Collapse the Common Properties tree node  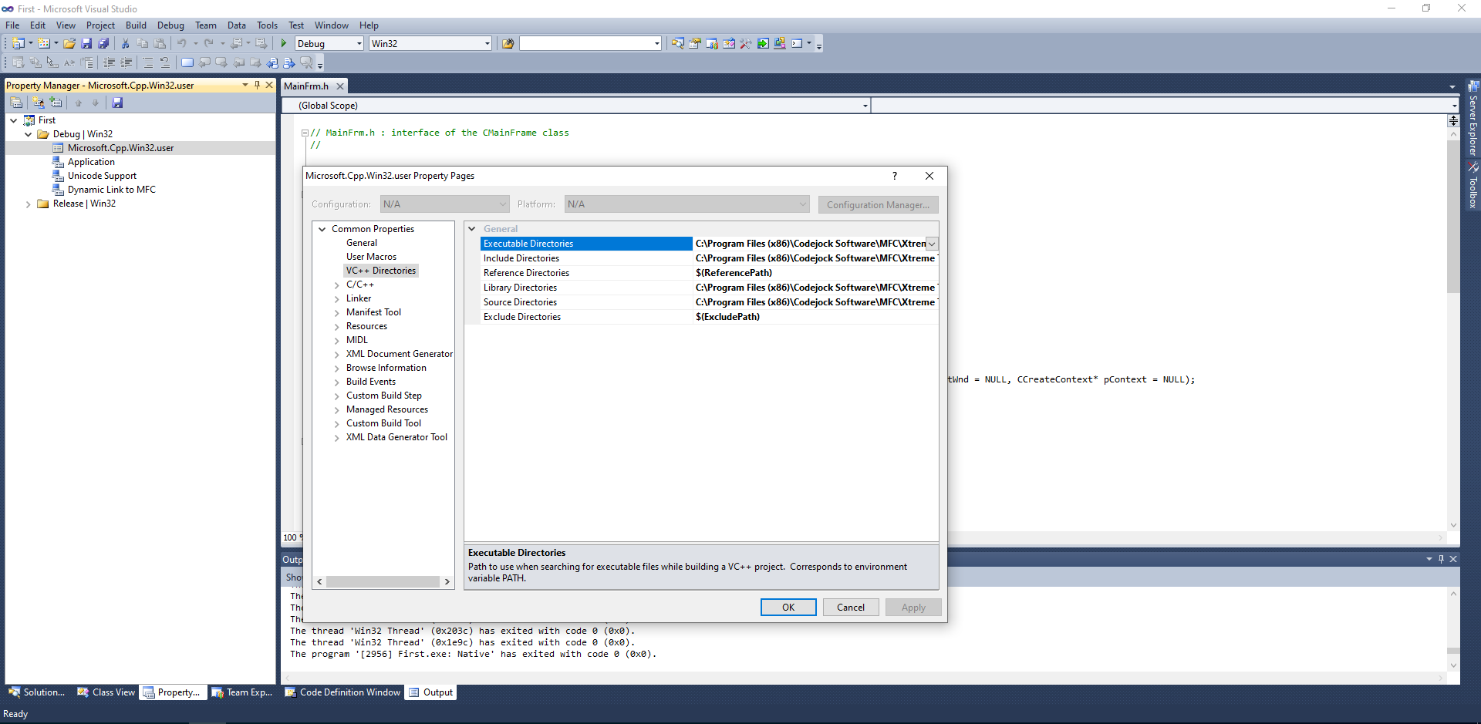[x=322, y=229]
